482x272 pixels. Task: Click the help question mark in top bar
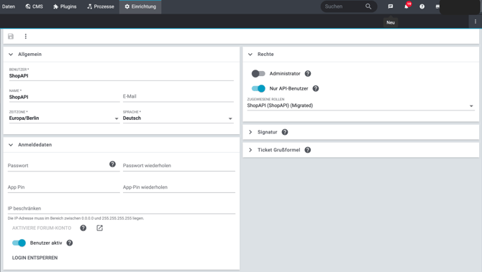[x=422, y=6]
